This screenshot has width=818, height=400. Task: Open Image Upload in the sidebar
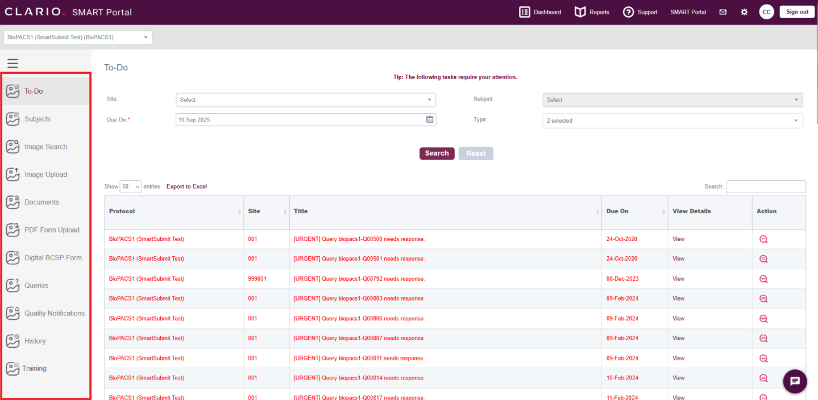pyautogui.click(x=45, y=174)
